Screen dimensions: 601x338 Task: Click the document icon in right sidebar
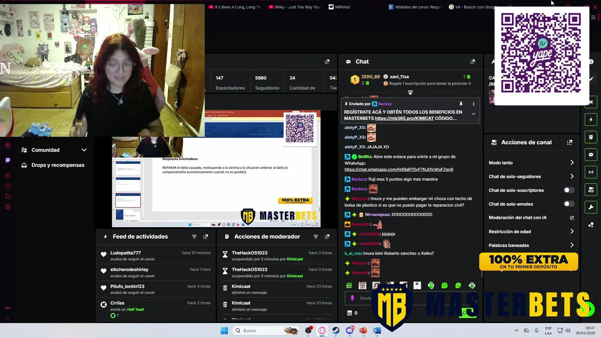click(591, 137)
